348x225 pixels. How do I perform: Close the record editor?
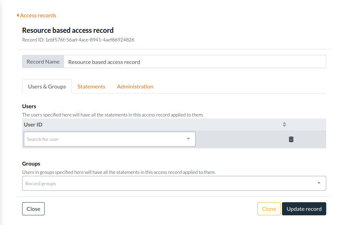point(33,209)
